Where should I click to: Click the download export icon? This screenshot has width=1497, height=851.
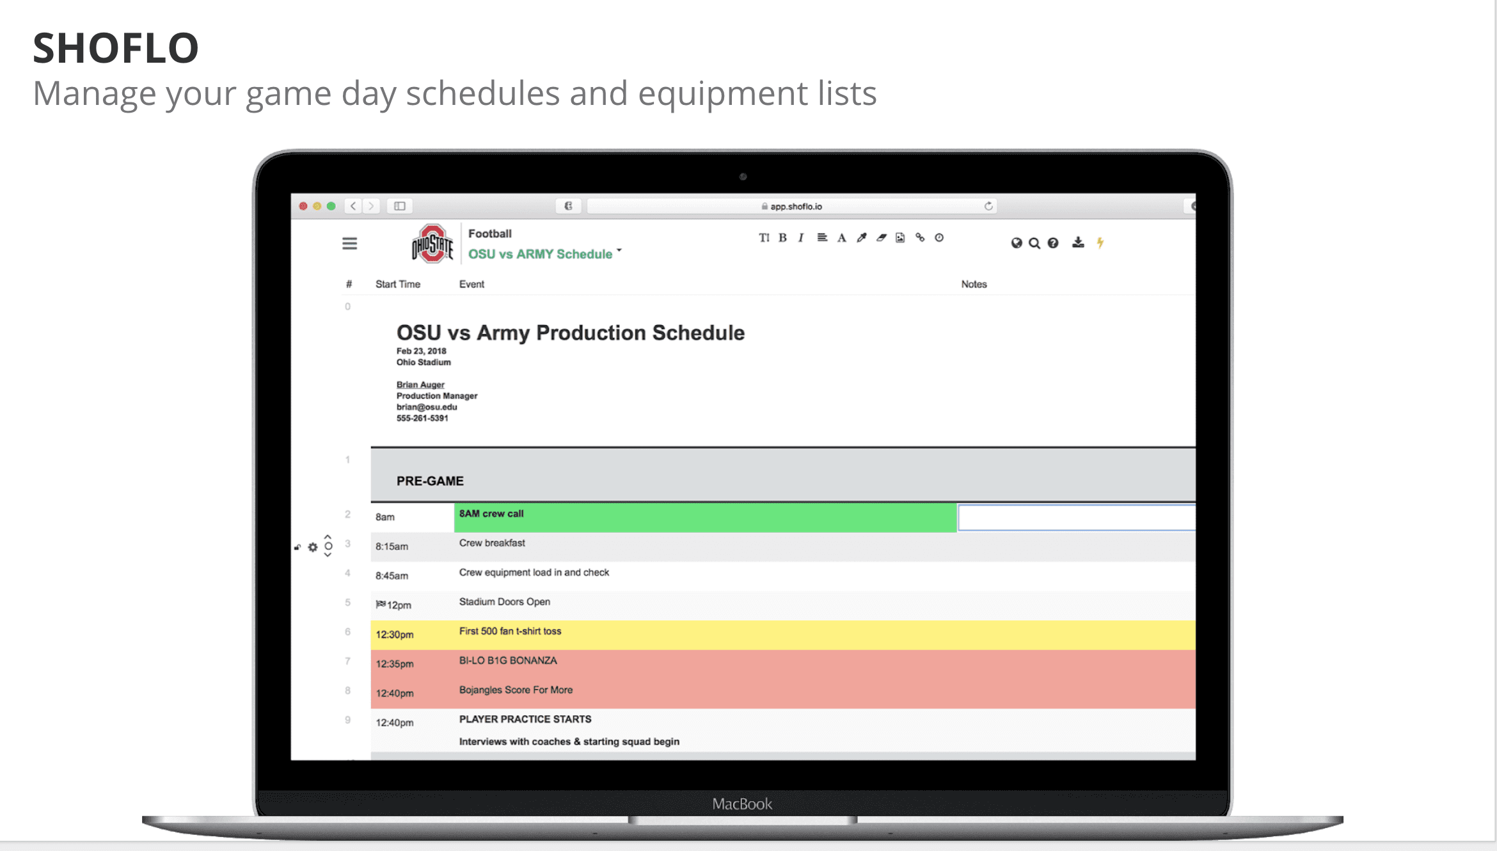[x=1078, y=243]
